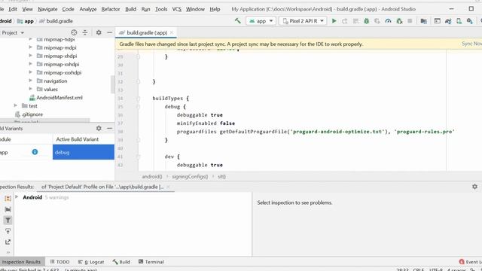Expand the Android 5 warnings node
The image size is (482, 271).
point(17,197)
